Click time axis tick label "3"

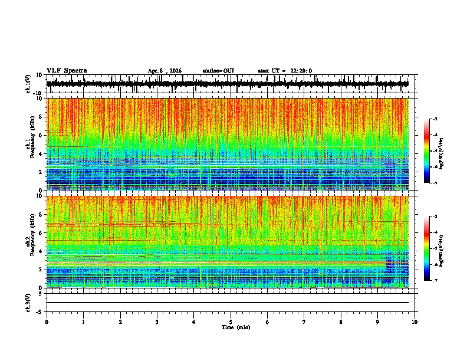click(x=157, y=322)
